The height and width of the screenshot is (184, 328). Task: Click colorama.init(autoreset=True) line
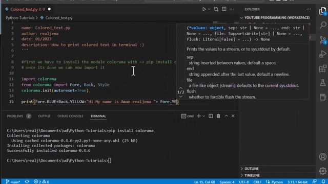pos(55,90)
